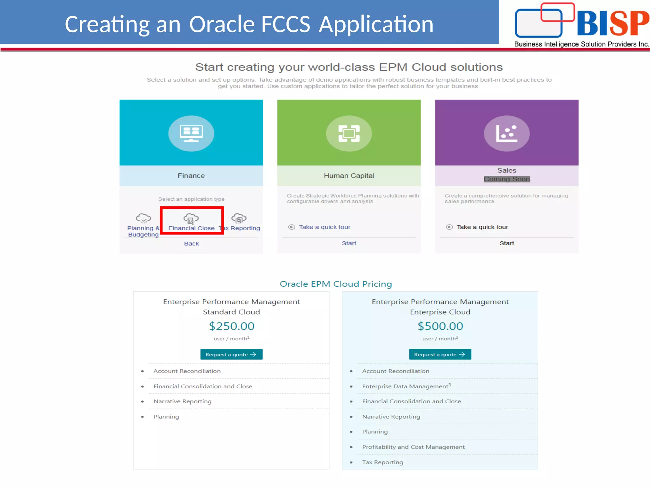Click Profitability and Cost Management item

414,447
